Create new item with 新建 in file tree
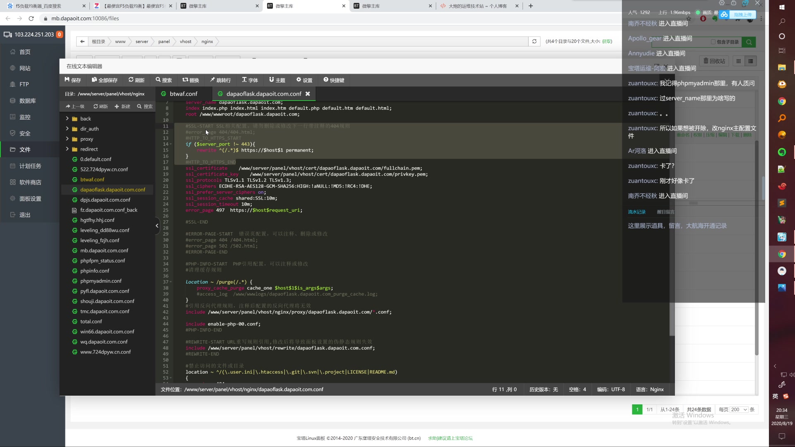Image resolution: width=795 pixels, height=447 pixels. point(122,106)
